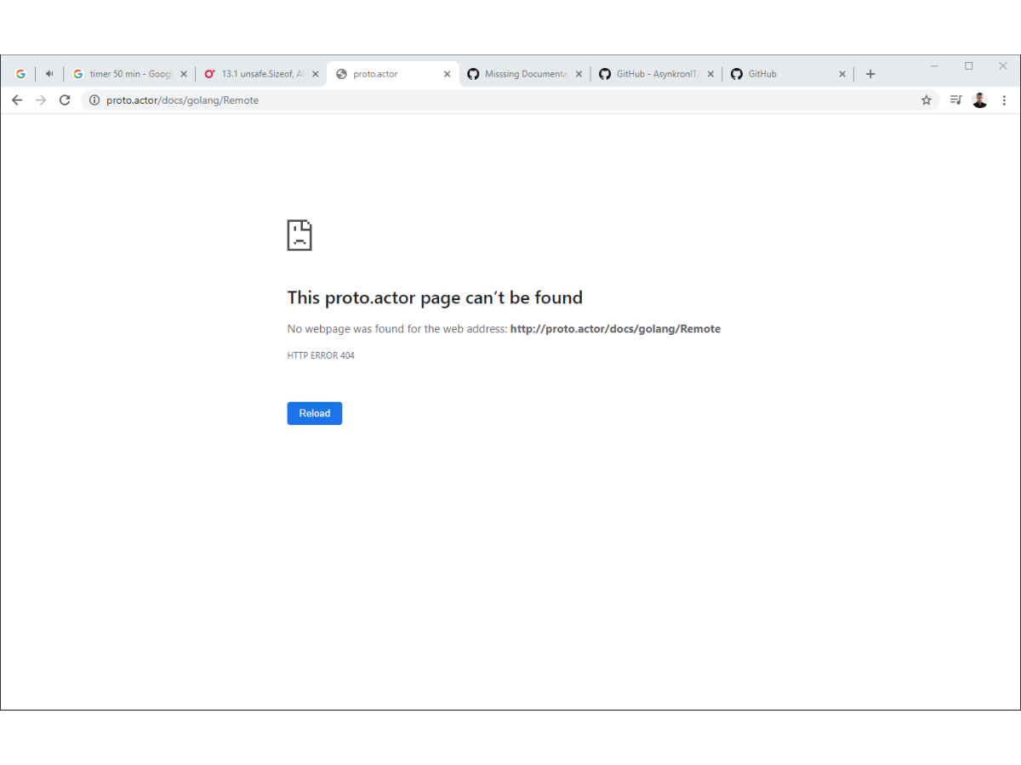View site information via the circled-i icon
1021x765 pixels.
coord(94,99)
